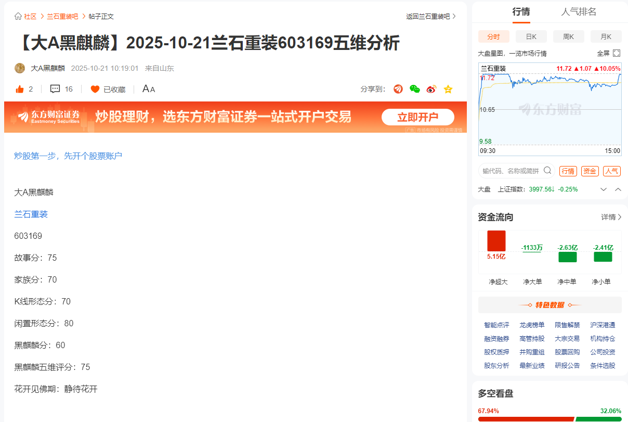Open 高管持股 under 特色数据

click(532, 338)
